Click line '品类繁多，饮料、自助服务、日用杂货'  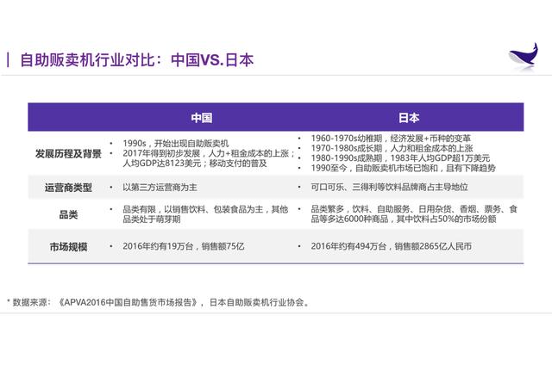click(x=381, y=209)
